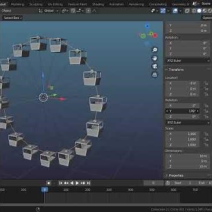Open upper XYZ Euler rotation mode dropdown
Screen dimensions: 212x212
[188, 61]
